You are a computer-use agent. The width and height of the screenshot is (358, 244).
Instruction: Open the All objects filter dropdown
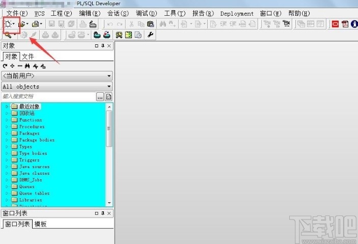pyautogui.click(x=57, y=87)
